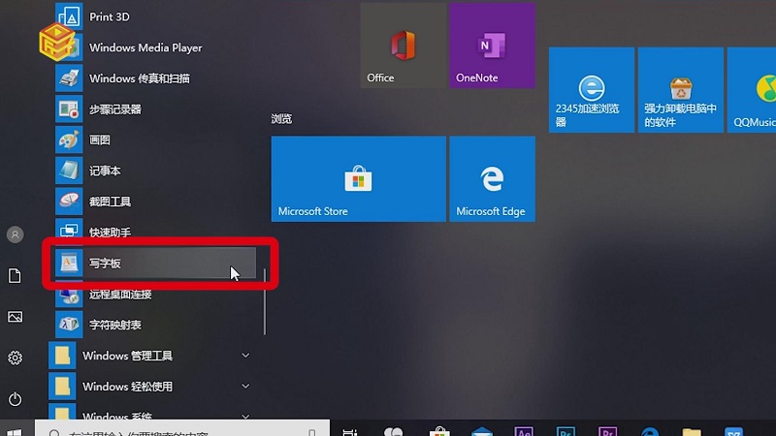The height and width of the screenshot is (436, 776).
Task: Open 远程桌面连接 remote desktop
Action: point(120,294)
